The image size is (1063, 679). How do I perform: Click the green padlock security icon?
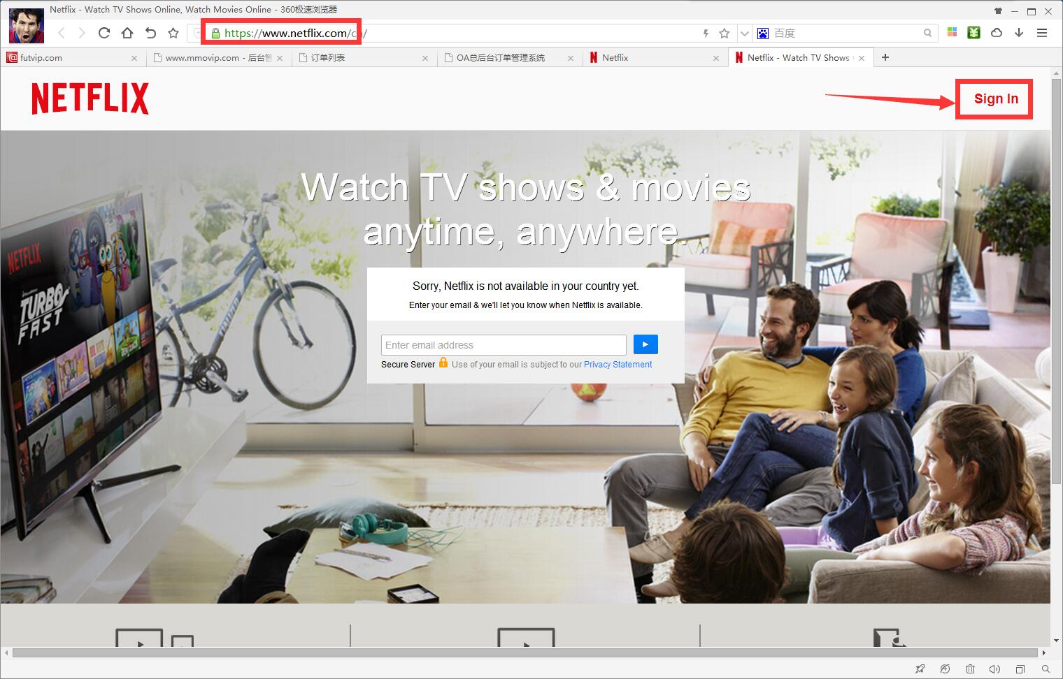[x=215, y=33]
